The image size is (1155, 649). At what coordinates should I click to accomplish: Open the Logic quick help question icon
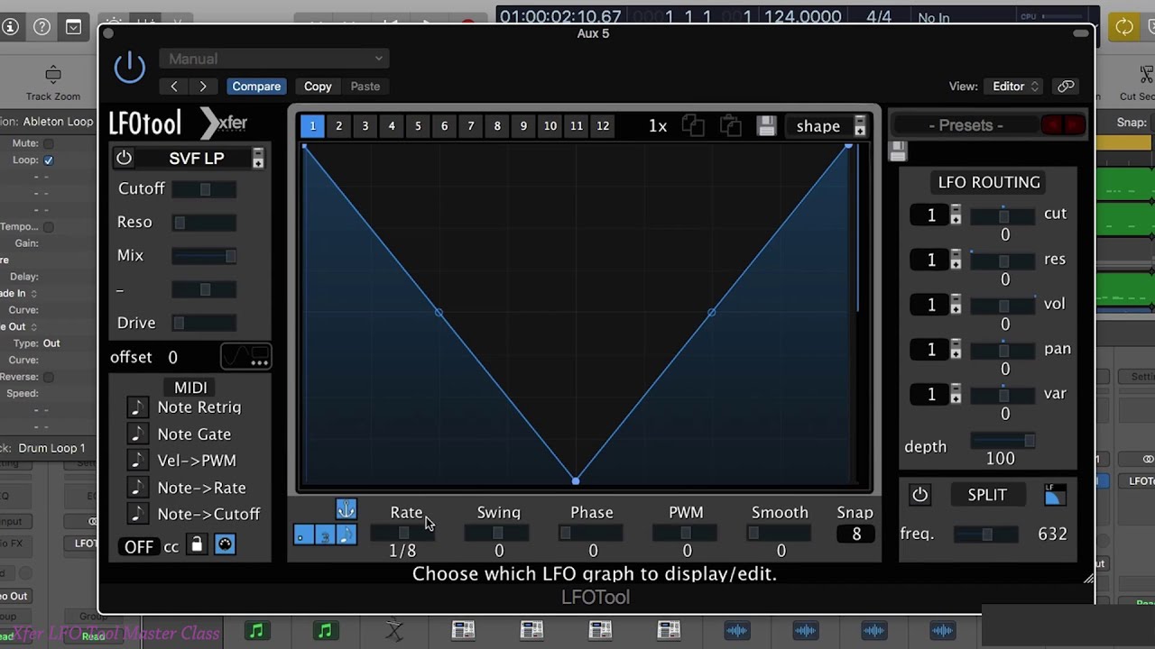(42, 27)
